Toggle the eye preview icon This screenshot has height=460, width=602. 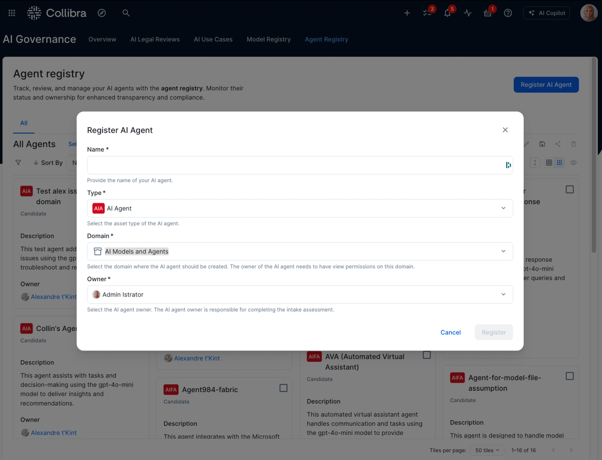tap(573, 162)
